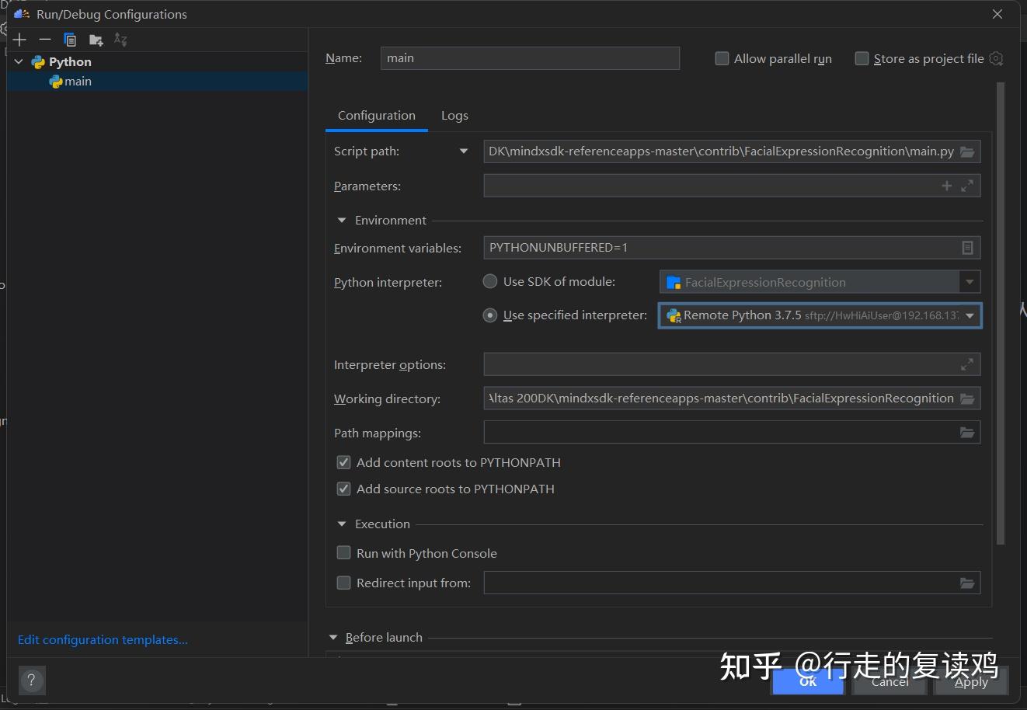Insert macro in Parameters field
1027x710 pixels.
[x=946, y=186]
